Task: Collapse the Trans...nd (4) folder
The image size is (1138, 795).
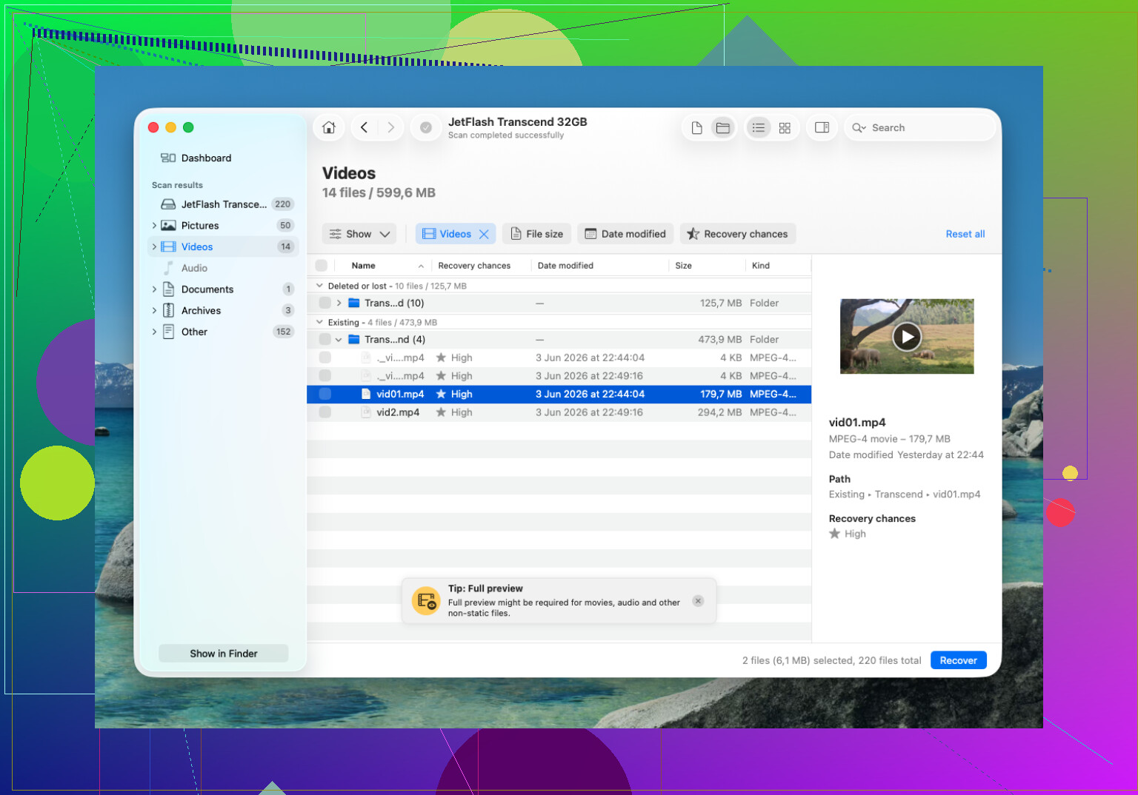Action: [x=339, y=340]
